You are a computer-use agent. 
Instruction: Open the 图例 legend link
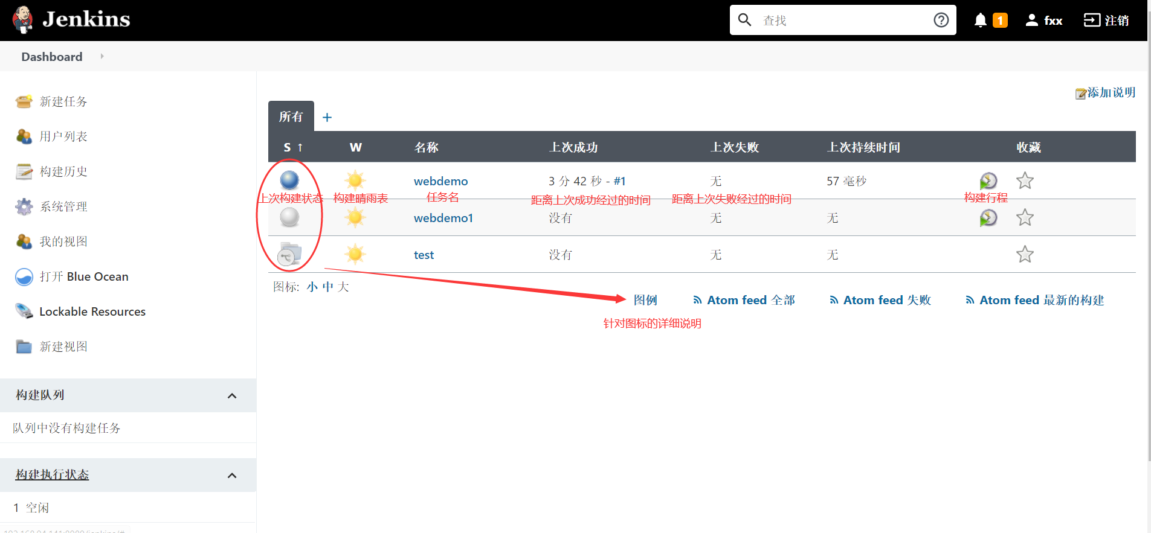tap(645, 300)
